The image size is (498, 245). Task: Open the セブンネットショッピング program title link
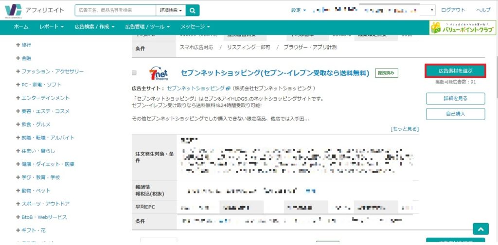pos(275,73)
